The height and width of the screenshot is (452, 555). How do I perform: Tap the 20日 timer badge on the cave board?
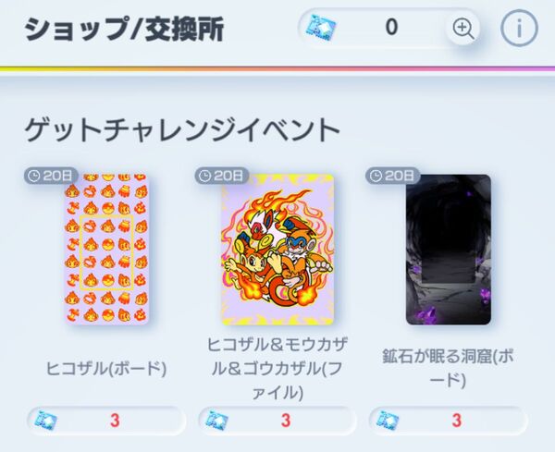pos(392,176)
